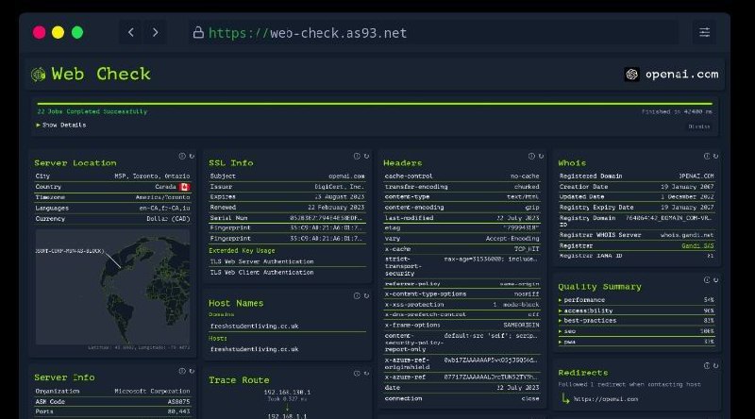Go back with browser back arrow
Viewport: 755px width, 419px height.
131,32
